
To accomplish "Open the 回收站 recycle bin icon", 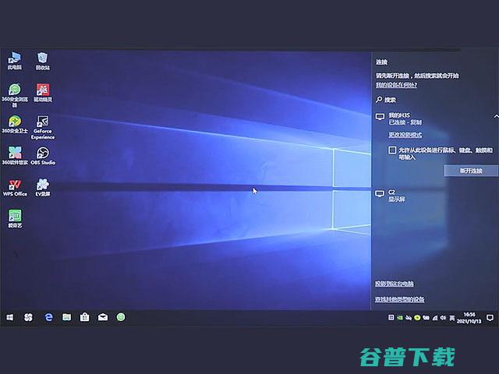I will click(x=43, y=58).
